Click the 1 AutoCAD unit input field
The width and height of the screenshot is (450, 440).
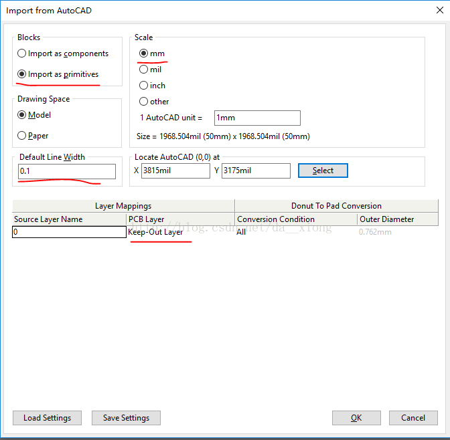[256, 118]
